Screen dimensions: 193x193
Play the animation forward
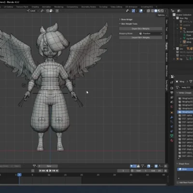point(50,171)
